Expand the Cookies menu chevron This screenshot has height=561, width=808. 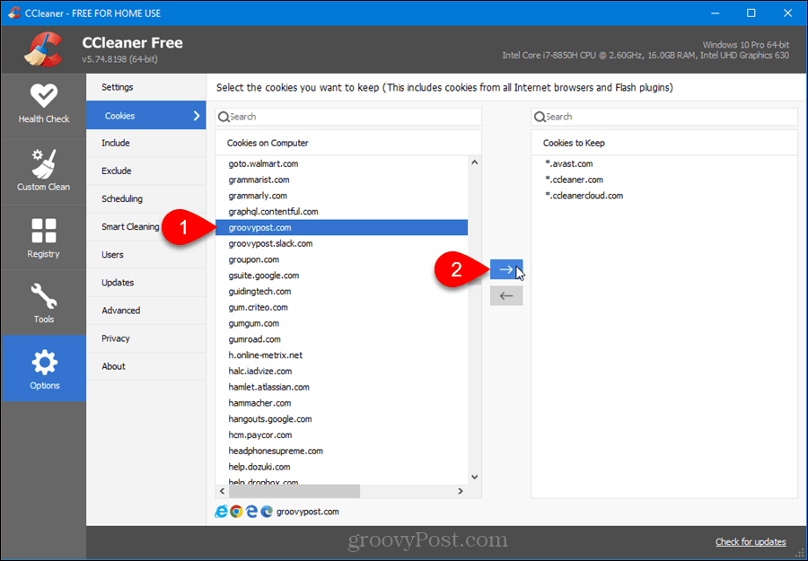click(x=197, y=116)
